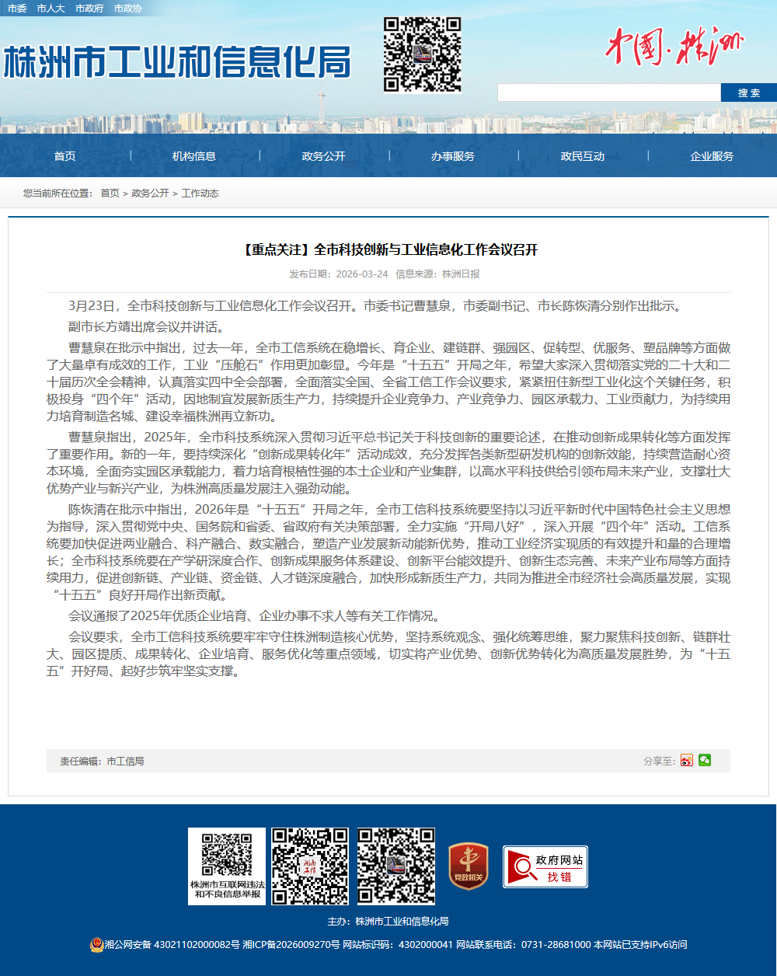The width and height of the screenshot is (777, 976).
Task: Open the 政民互动 navigation item
Action: pos(583,156)
